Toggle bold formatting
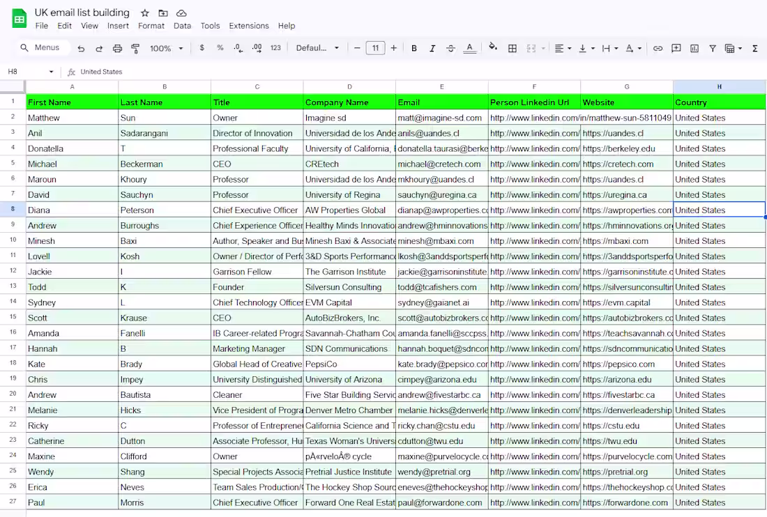767x517 pixels. point(414,48)
